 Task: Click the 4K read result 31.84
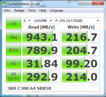41,63
